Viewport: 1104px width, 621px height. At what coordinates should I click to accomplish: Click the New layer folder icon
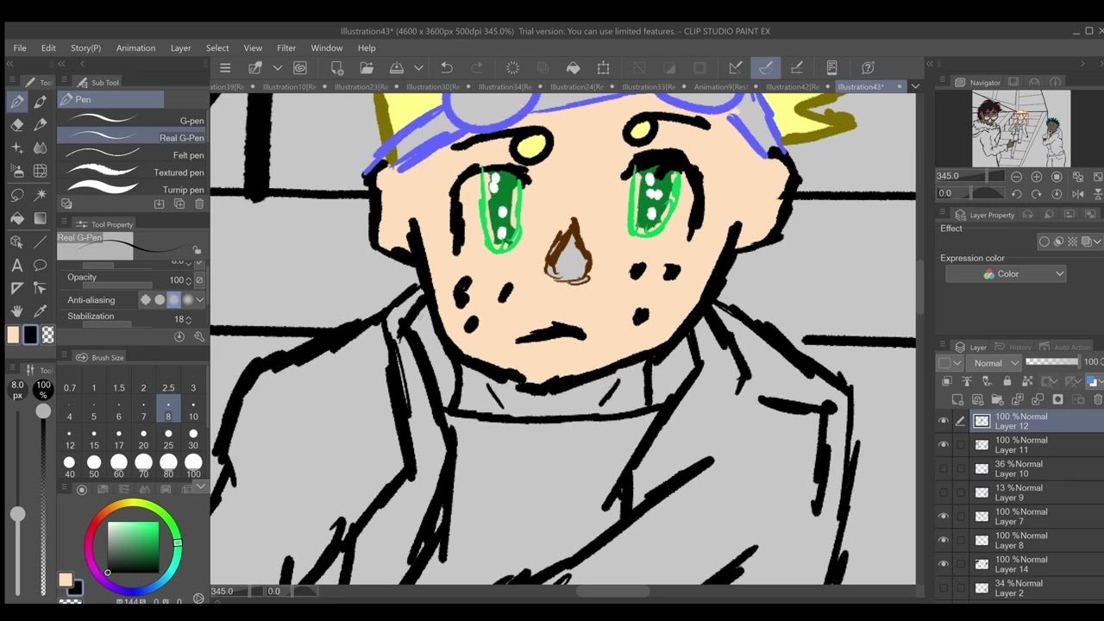click(x=998, y=399)
